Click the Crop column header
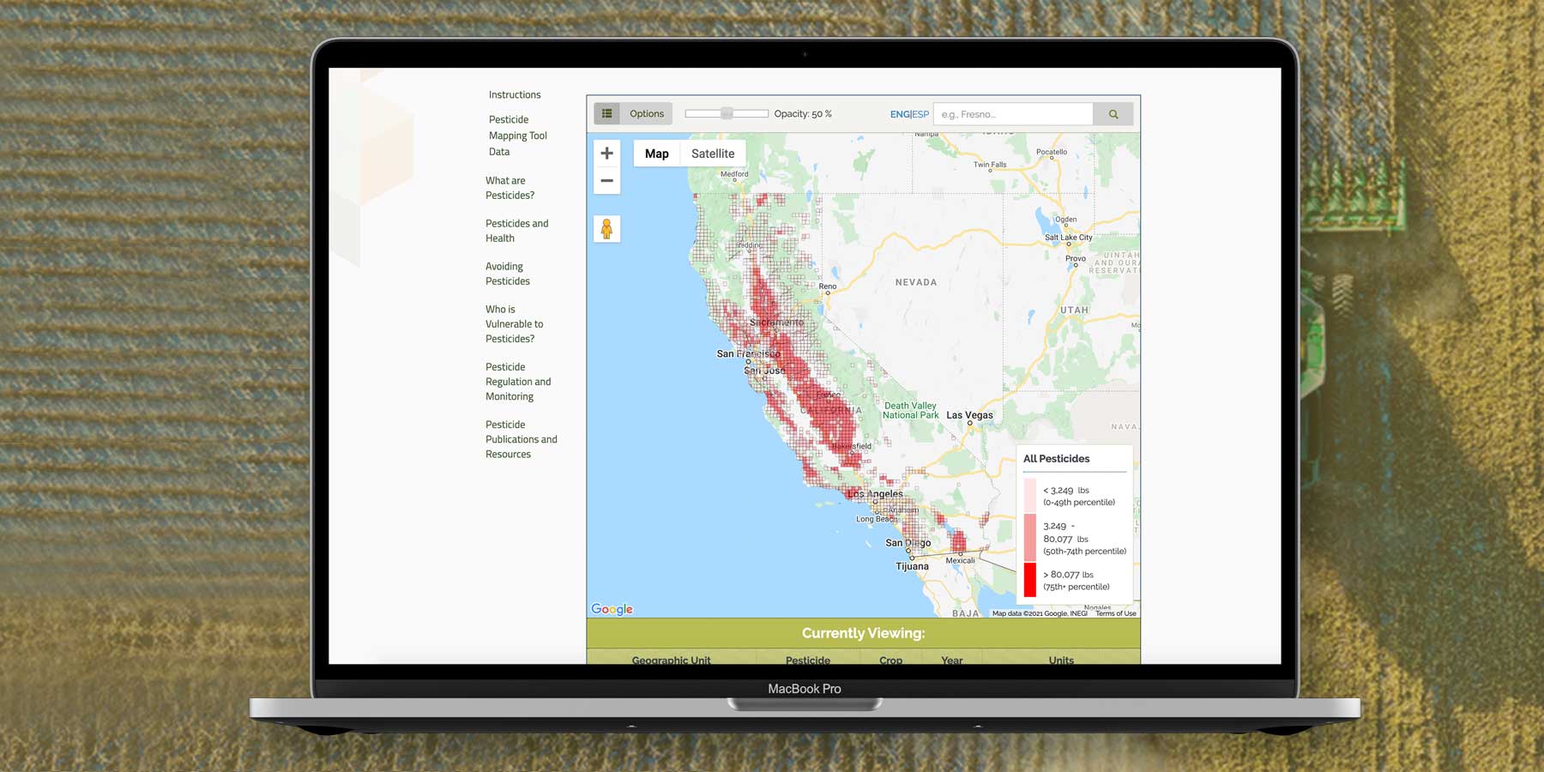The image size is (1544, 772). [x=890, y=660]
